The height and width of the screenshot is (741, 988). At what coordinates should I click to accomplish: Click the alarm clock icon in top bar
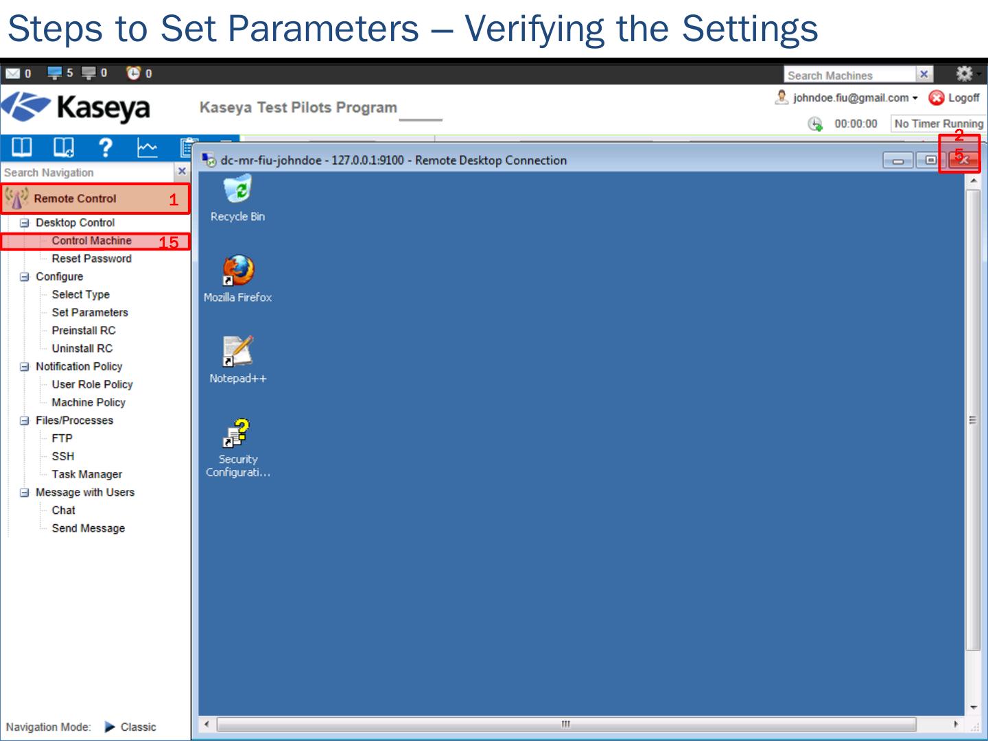[134, 73]
